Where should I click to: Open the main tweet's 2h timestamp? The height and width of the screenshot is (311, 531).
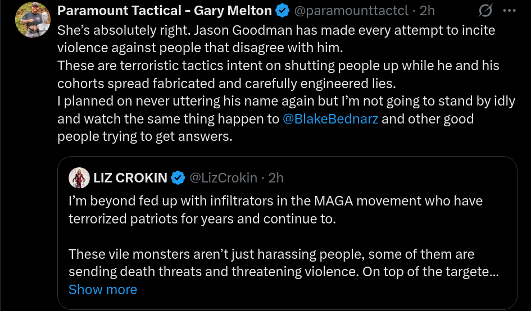(428, 11)
